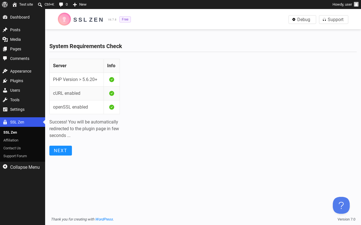Open the question mark help widget
This screenshot has height=225, width=361.
[x=341, y=205]
